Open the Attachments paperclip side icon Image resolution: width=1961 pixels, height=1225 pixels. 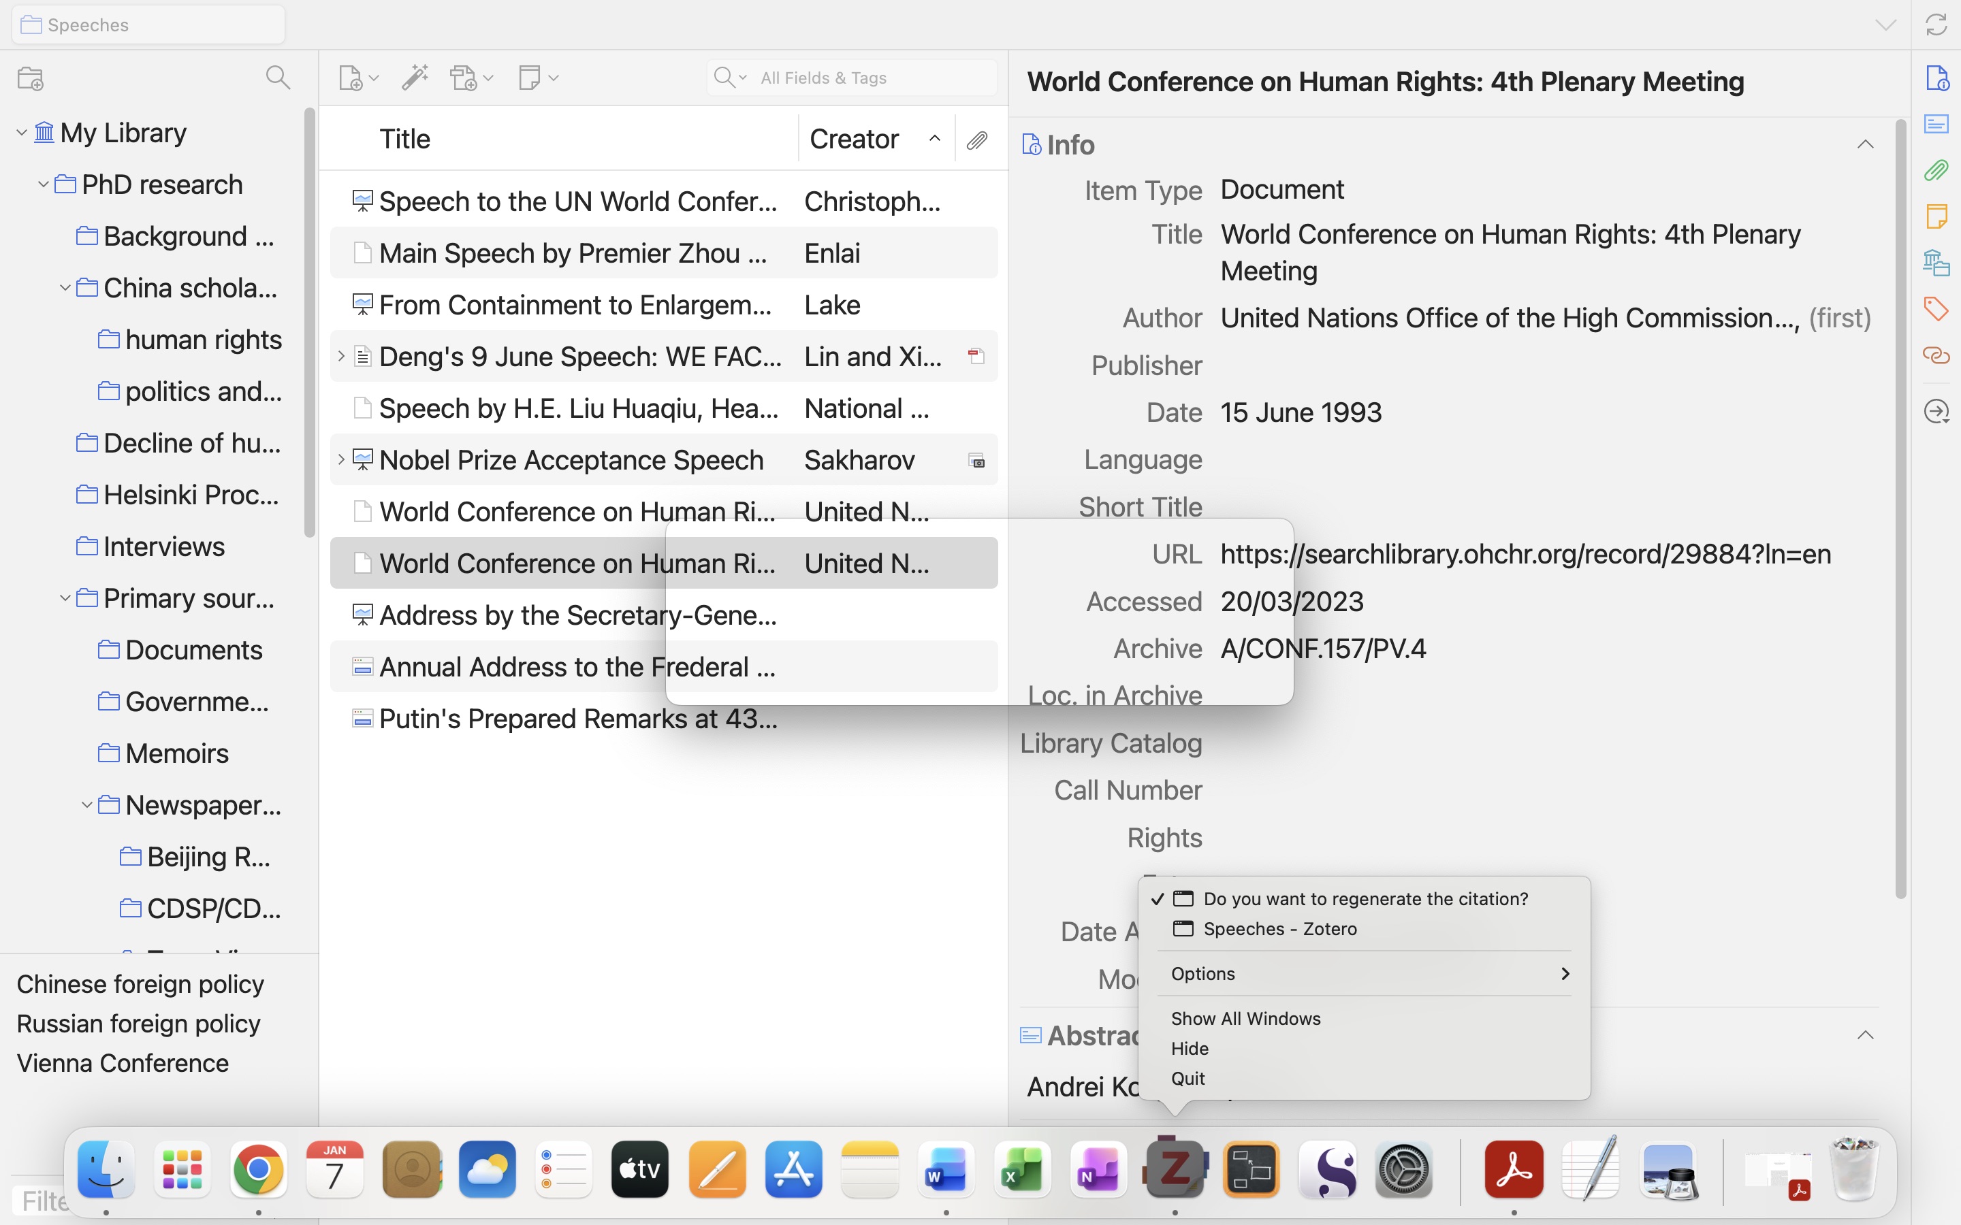click(x=1936, y=170)
